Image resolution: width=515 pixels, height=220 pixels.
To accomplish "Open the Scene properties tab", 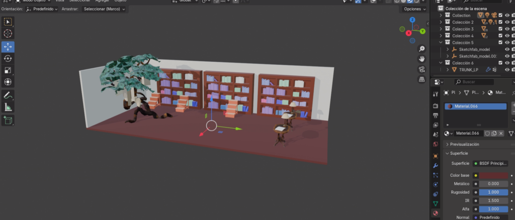I will 436,135.
